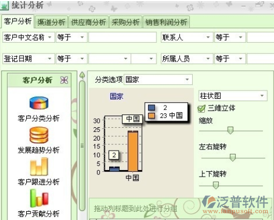Switch to the 渠道分析 tab
This screenshot has width=274, height=220.
click(x=51, y=22)
